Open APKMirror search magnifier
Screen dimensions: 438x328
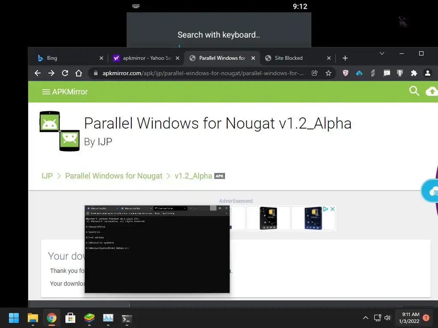(414, 91)
